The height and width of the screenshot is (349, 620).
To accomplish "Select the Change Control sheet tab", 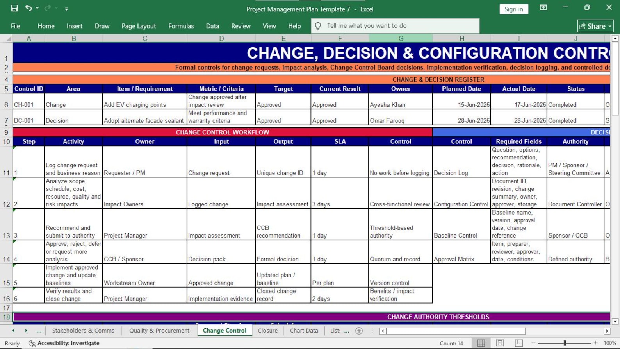I will coord(224,331).
